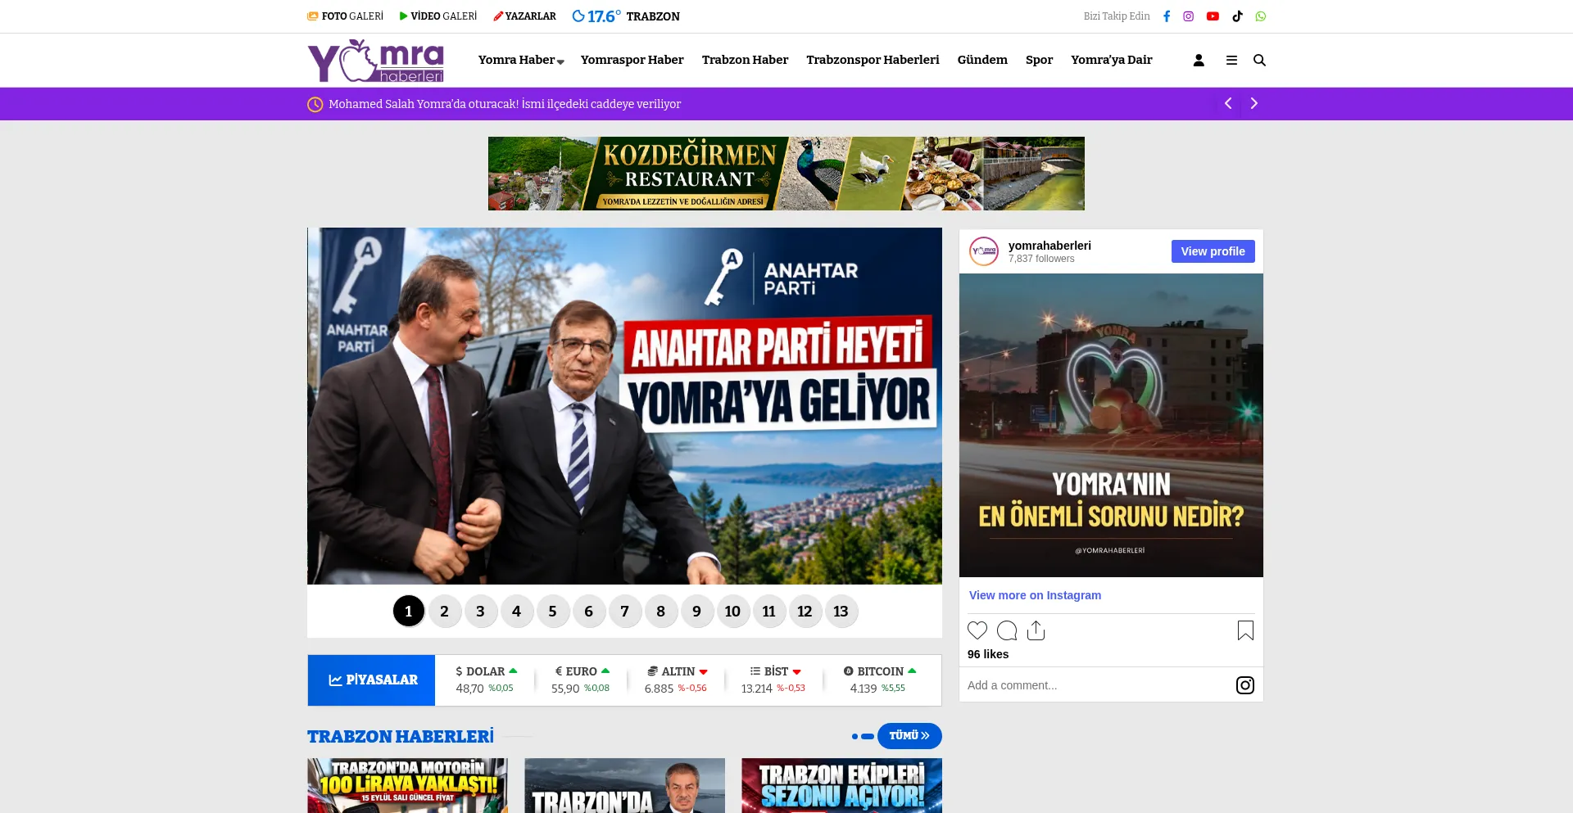1573x813 pixels.
Task: Open the hamburger menu icon
Action: tap(1231, 61)
